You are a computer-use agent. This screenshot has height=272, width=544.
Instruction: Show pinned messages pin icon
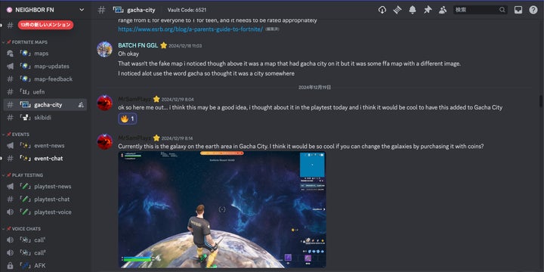(x=428, y=10)
